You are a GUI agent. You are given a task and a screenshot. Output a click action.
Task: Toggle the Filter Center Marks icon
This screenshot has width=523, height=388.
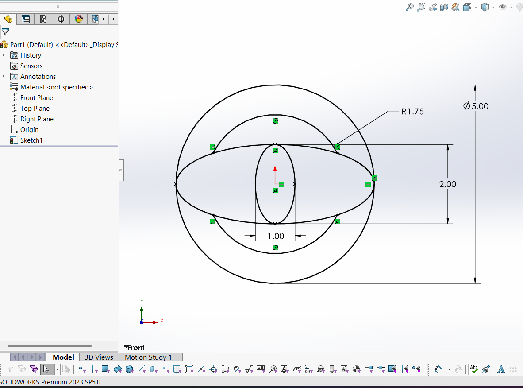click(213, 369)
